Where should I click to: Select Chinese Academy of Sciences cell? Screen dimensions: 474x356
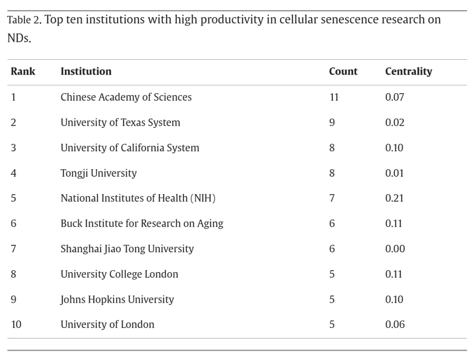click(x=126, y=97)
